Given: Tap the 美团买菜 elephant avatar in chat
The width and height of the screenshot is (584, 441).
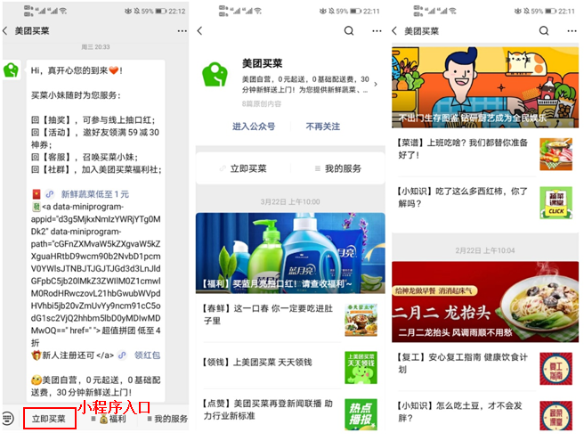Looking at the screenshot, I should click(x=12, y=69).
